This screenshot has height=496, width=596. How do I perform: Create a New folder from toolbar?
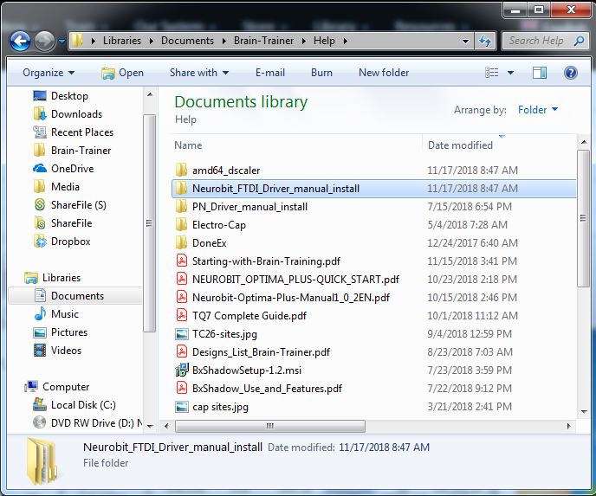click(384, 73)
